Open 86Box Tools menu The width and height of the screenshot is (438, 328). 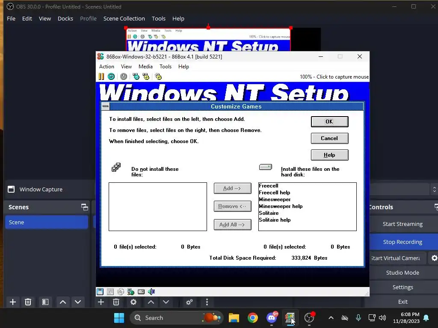point(166,66)
